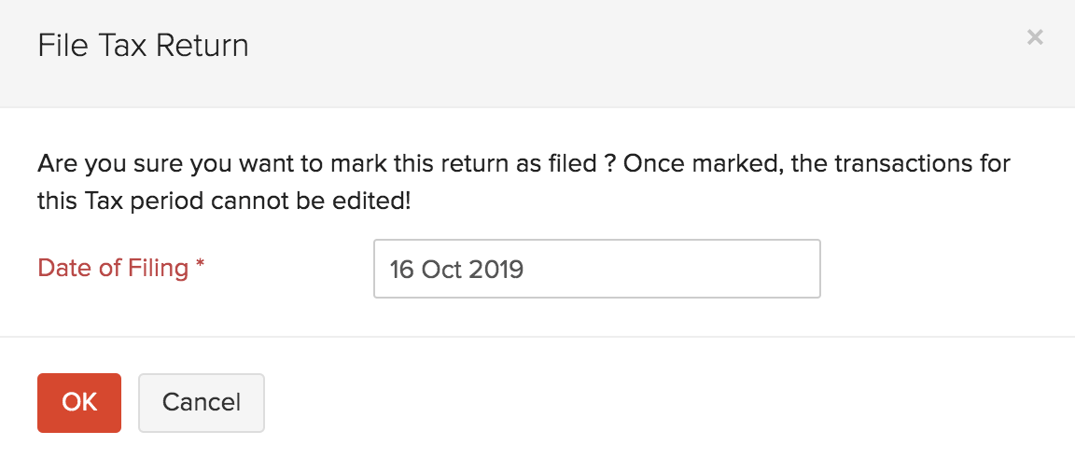Confirm marking the return as filed
Screen dimensions: 1075x459
(79, 402)
